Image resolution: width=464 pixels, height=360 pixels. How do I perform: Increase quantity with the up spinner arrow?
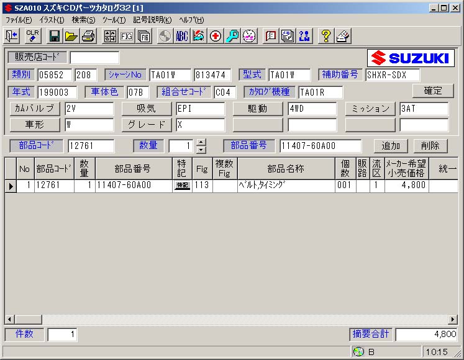pyautogui.click(x=201, y=142)
